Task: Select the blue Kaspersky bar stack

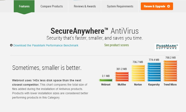Action: coord(154,72)
